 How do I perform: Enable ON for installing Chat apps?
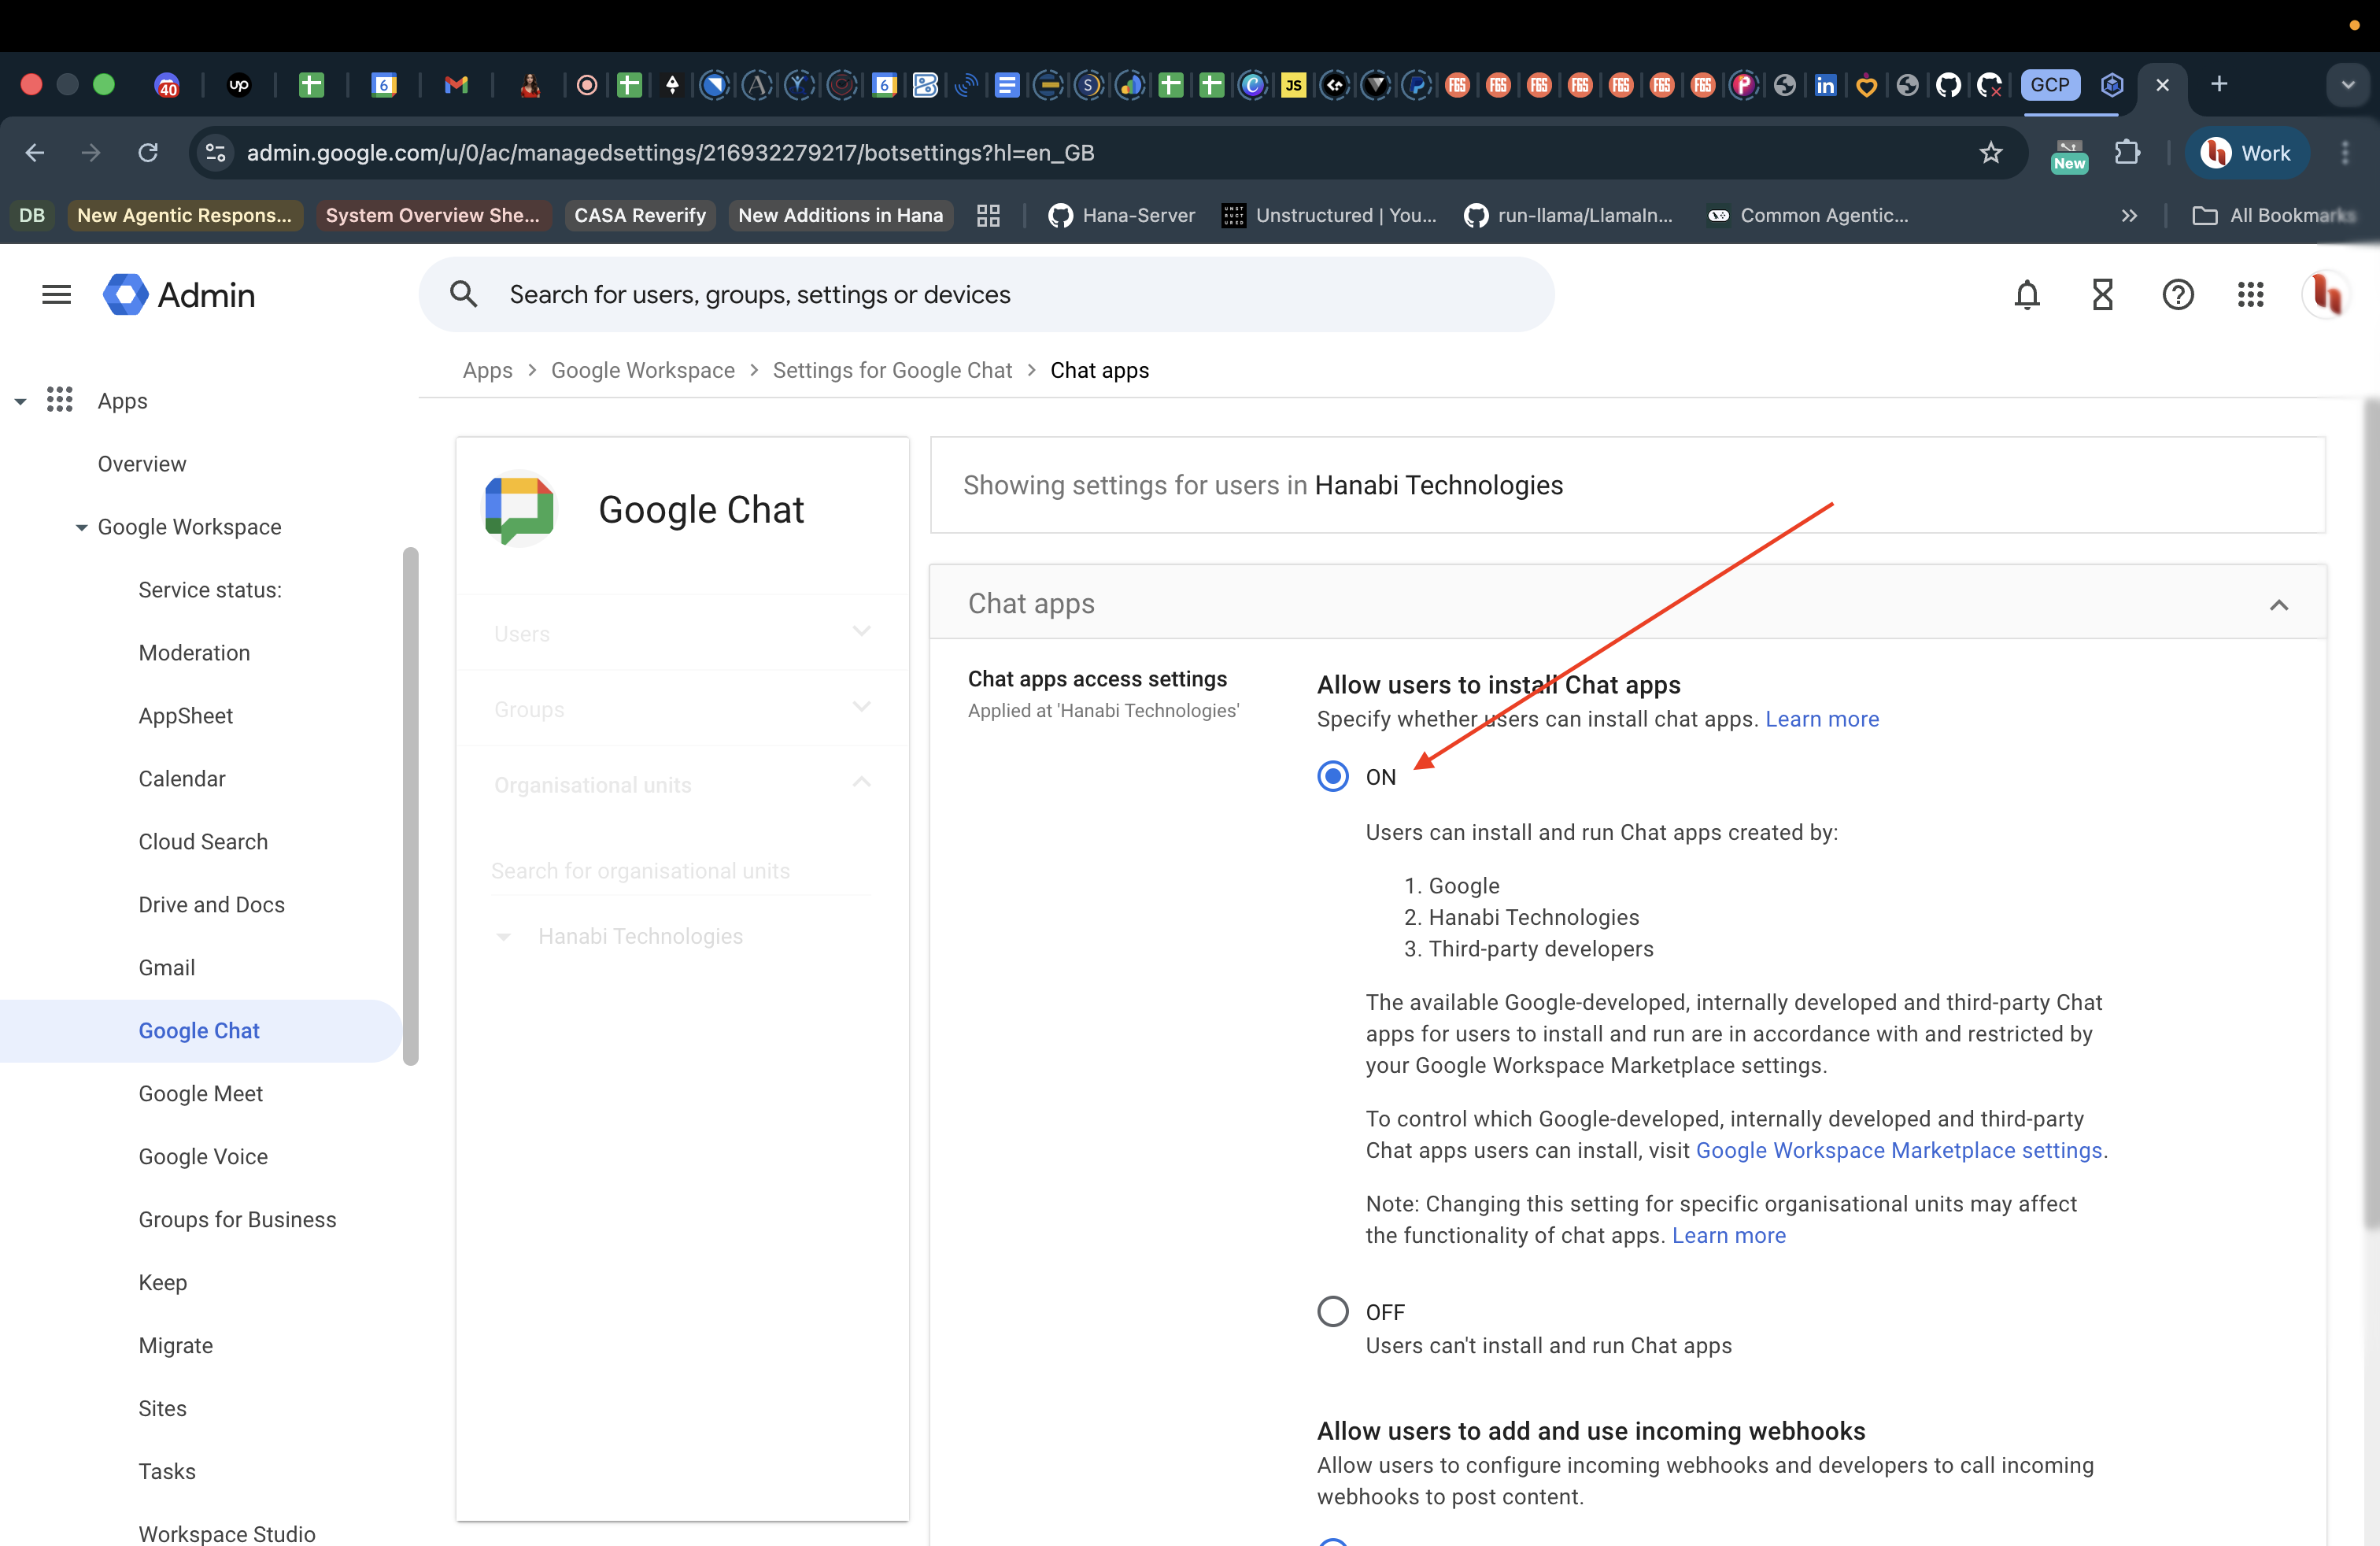pyautogui.click(x=1333, y=776)
